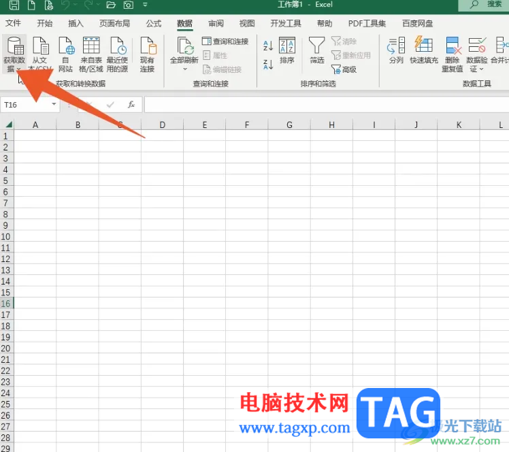
Task: Open the 百度网盘 tab
Action: click(x=417, y=23)
